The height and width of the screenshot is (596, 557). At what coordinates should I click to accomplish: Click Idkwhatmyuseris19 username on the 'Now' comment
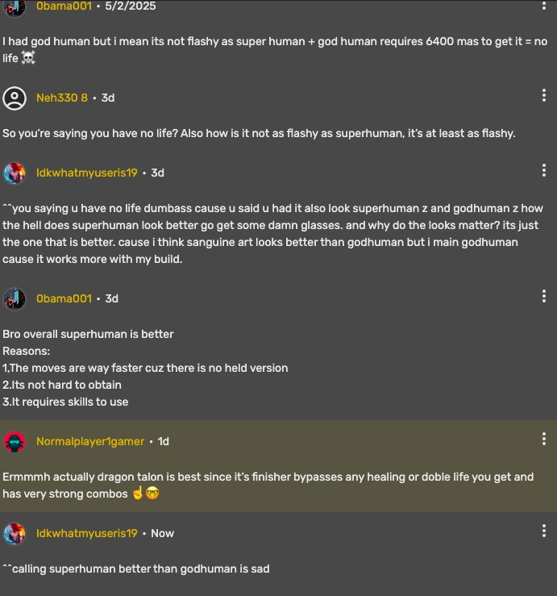87,534
